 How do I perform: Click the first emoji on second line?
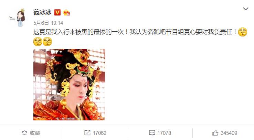[x=38, y=42]
